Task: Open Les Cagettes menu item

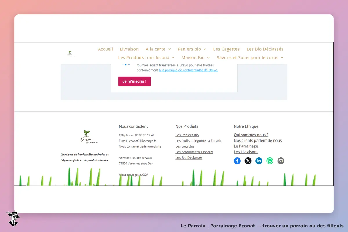Action: point(226,49)
